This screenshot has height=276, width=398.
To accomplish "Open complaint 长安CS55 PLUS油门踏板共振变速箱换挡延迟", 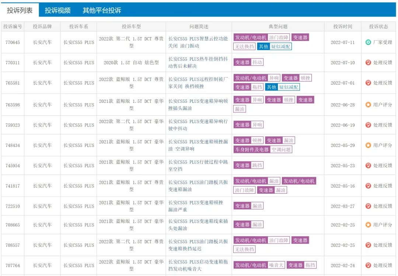I will click(198, 245).
